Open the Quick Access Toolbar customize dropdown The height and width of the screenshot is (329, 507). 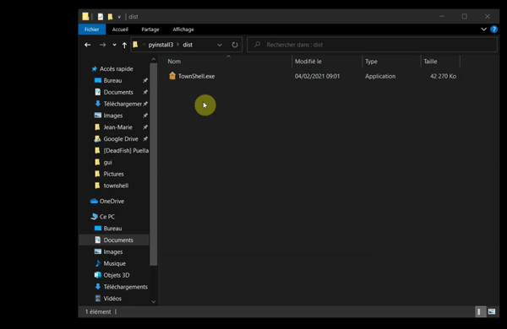tap(119, 17)
